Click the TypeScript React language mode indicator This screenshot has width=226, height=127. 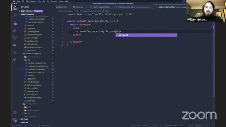171,126
